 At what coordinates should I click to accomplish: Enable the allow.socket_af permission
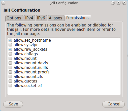10,86
